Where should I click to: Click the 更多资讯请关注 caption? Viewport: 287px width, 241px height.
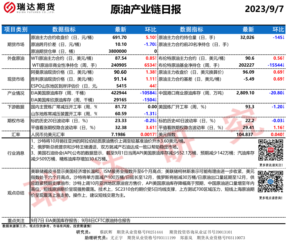coord(270,165)
